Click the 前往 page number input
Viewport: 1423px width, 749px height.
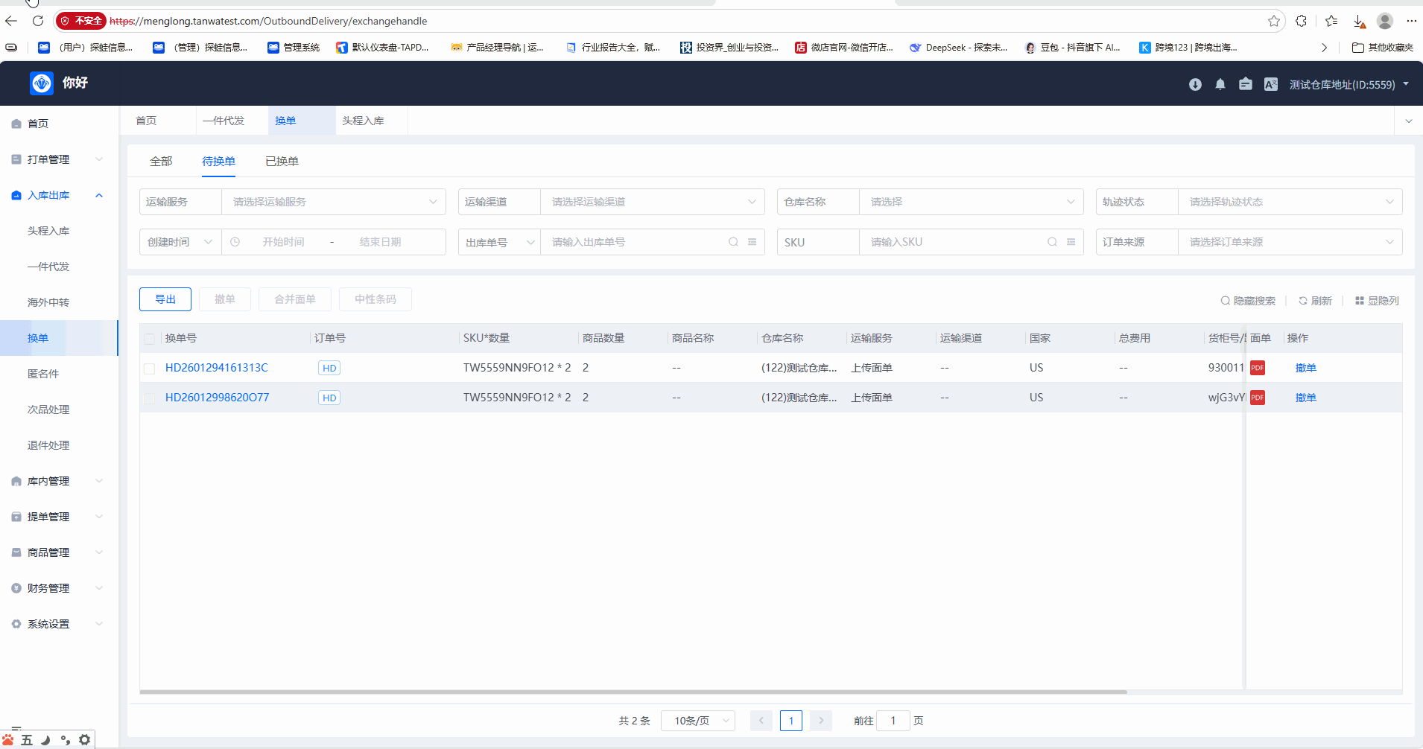coord(893,721)
